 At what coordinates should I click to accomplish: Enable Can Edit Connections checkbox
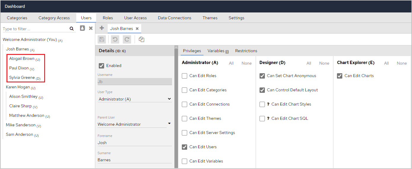pyautogui.click(x=184, y=104)
